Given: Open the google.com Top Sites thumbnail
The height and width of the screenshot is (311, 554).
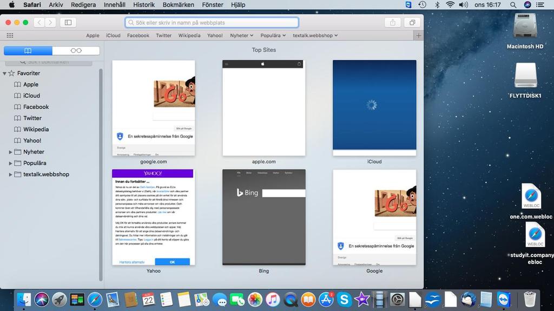Looking at the screenshot, I should (153, 108).
